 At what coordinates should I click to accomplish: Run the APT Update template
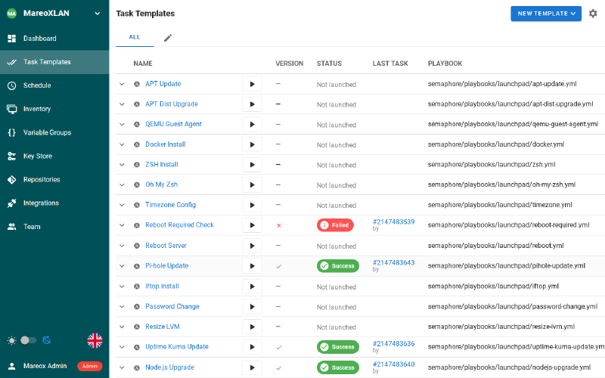coord(252,84)
